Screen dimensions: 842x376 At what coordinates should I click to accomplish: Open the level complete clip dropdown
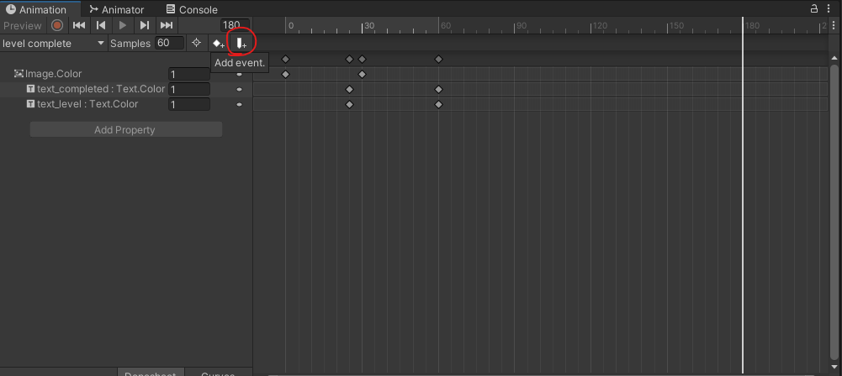tap(53, 44)
